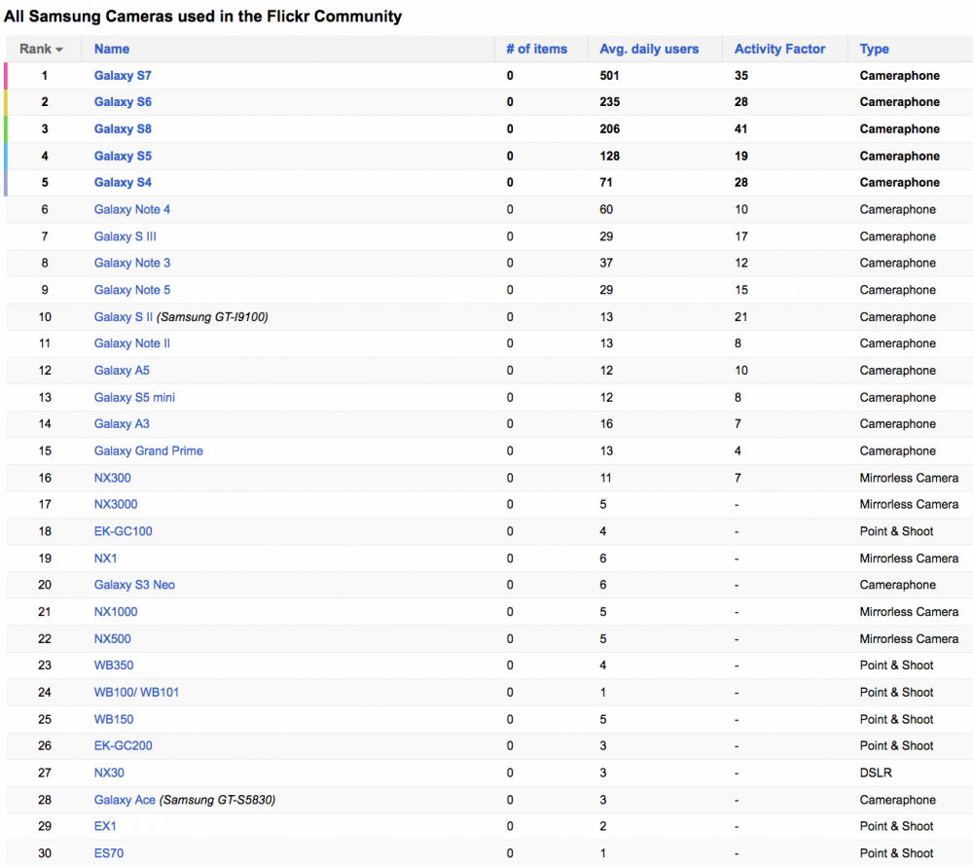The width and height of the screenshot is (973, 865).
Task: Sort by Type column header
Action: [x=875, y=49]
